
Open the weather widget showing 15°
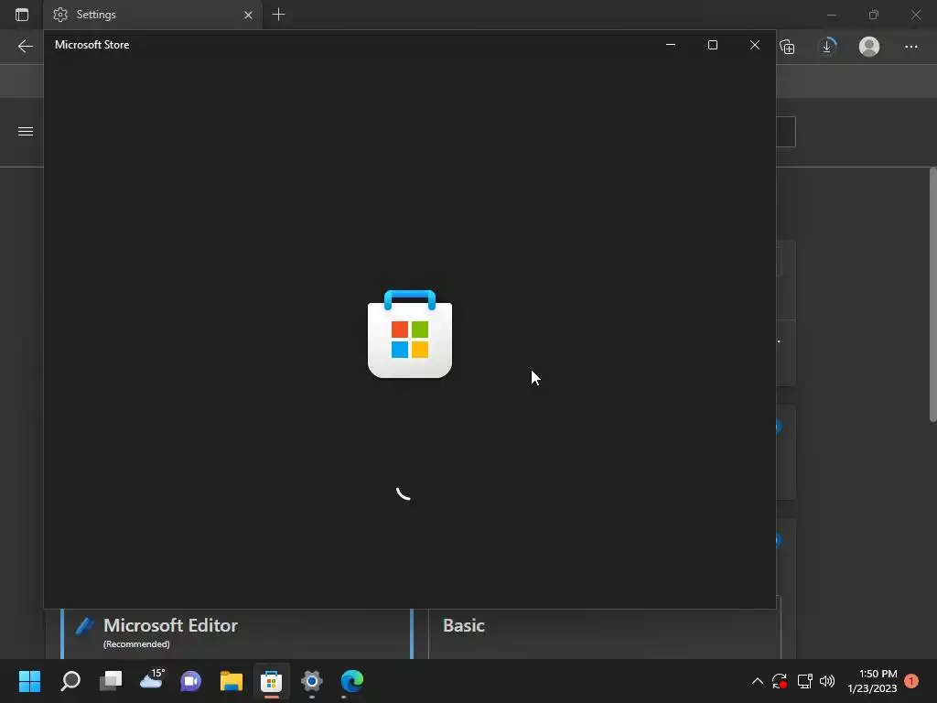click(151, 680)
